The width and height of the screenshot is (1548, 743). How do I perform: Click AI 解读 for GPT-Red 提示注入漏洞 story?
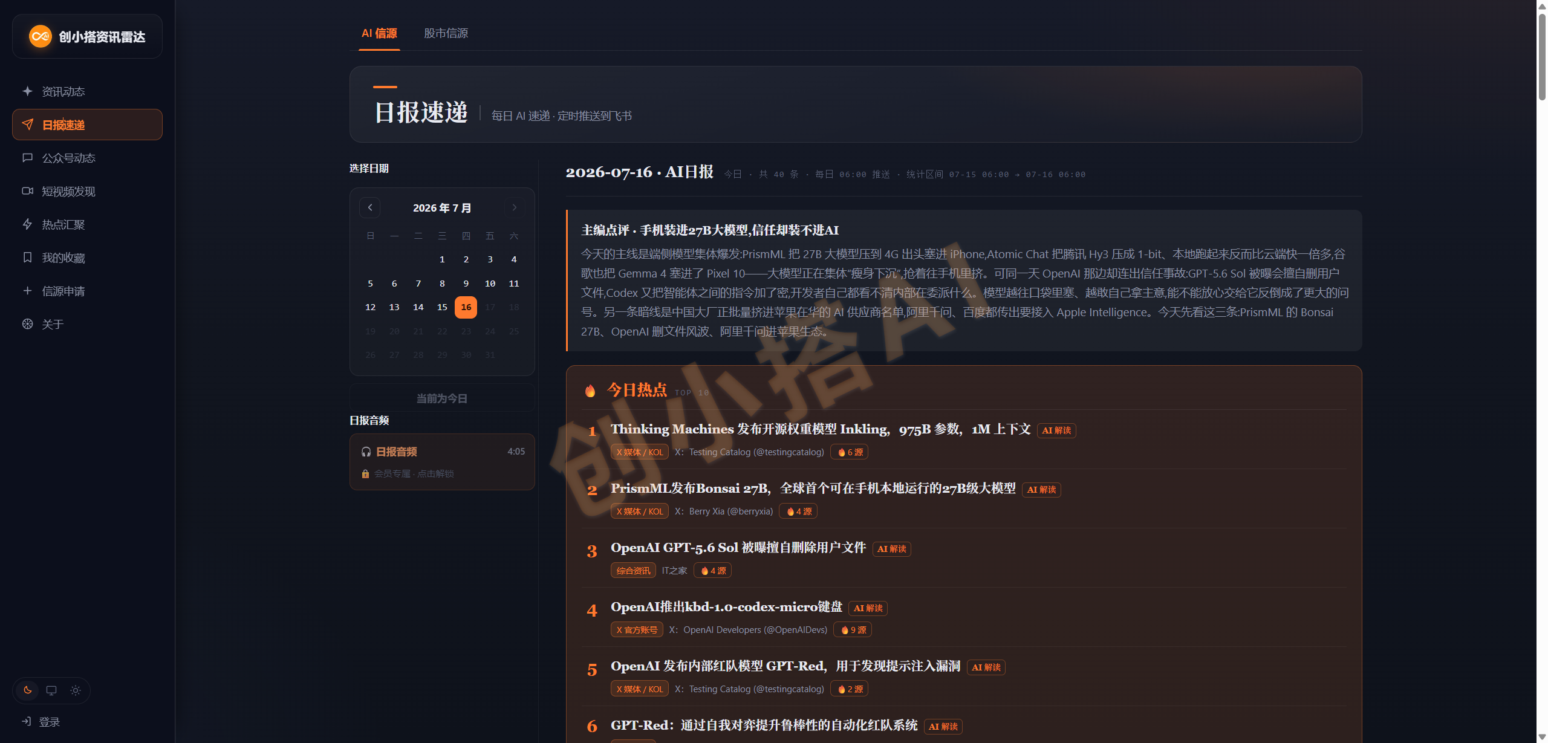pyautogui.click(x=986, y=667)
